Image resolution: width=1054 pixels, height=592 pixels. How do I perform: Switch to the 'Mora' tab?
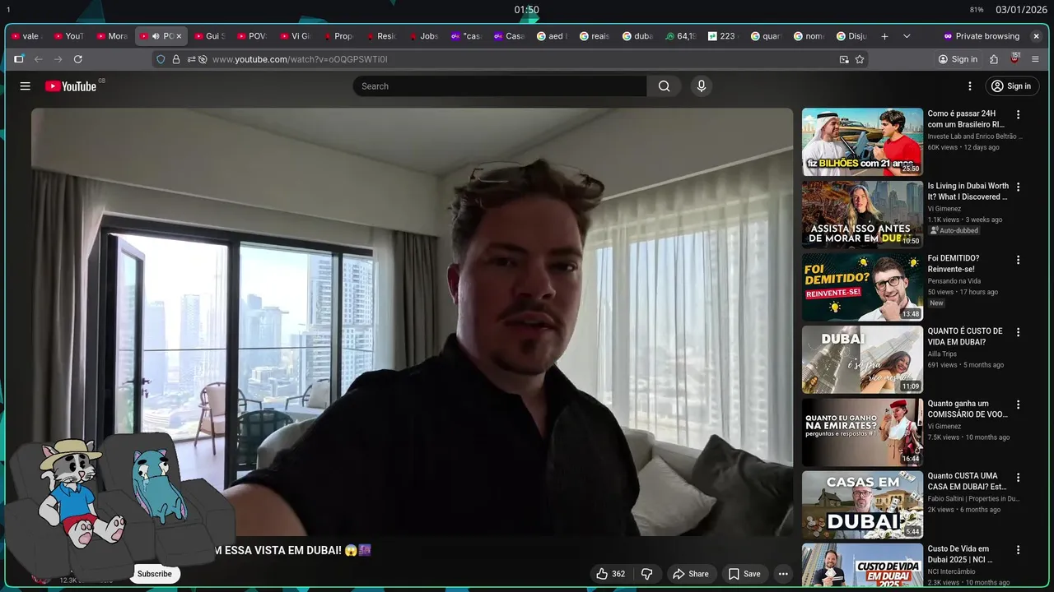click(113, 36)
